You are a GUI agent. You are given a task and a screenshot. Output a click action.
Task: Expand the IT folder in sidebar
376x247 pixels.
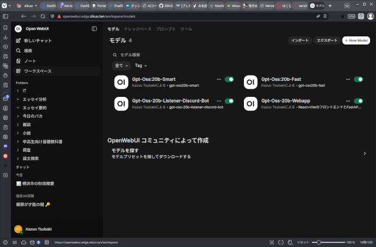pos(18,91)
